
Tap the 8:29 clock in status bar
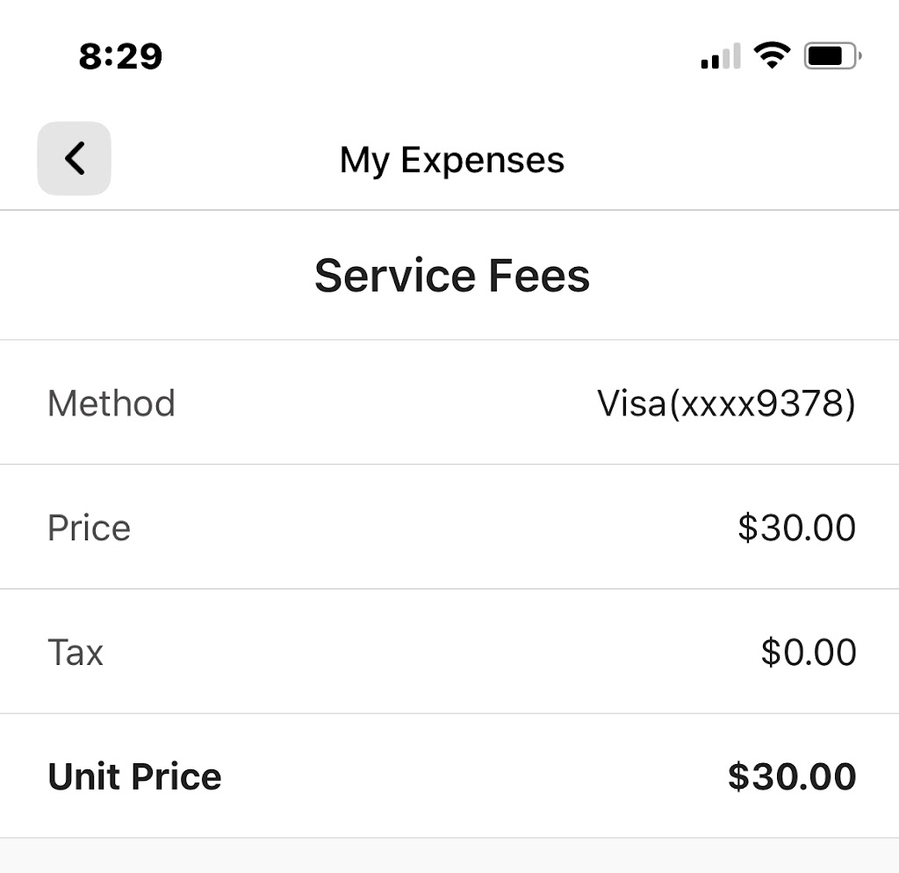point(120,57)
